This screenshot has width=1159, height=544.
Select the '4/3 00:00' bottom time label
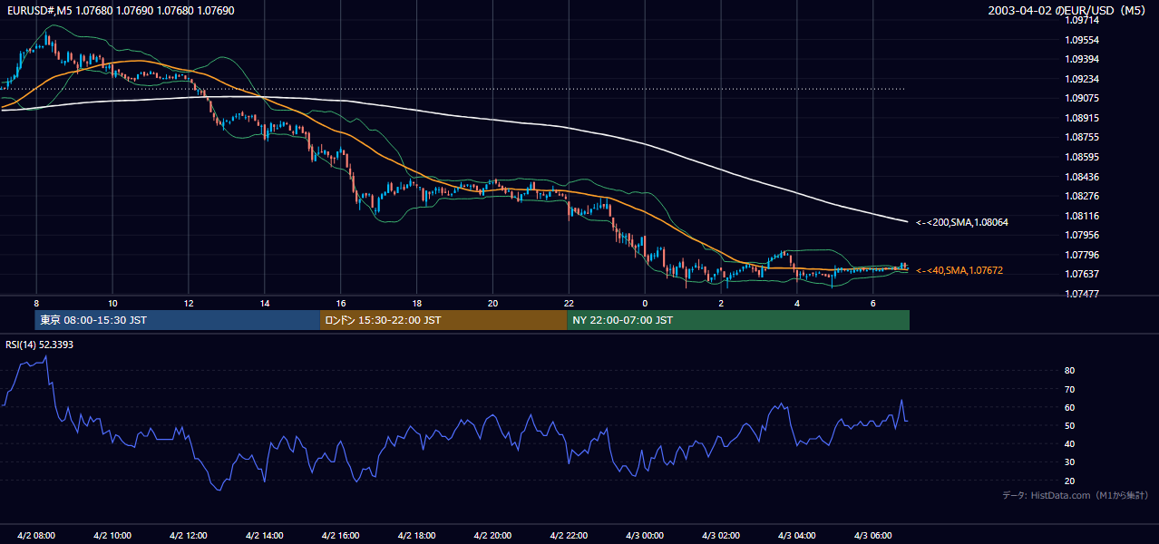click(646, 535)
